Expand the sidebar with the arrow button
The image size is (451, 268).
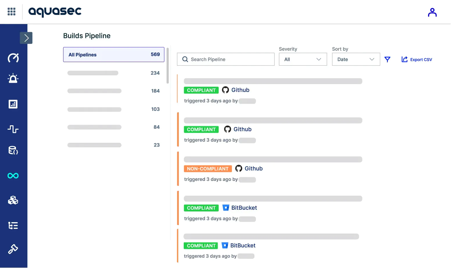point(26,38)
